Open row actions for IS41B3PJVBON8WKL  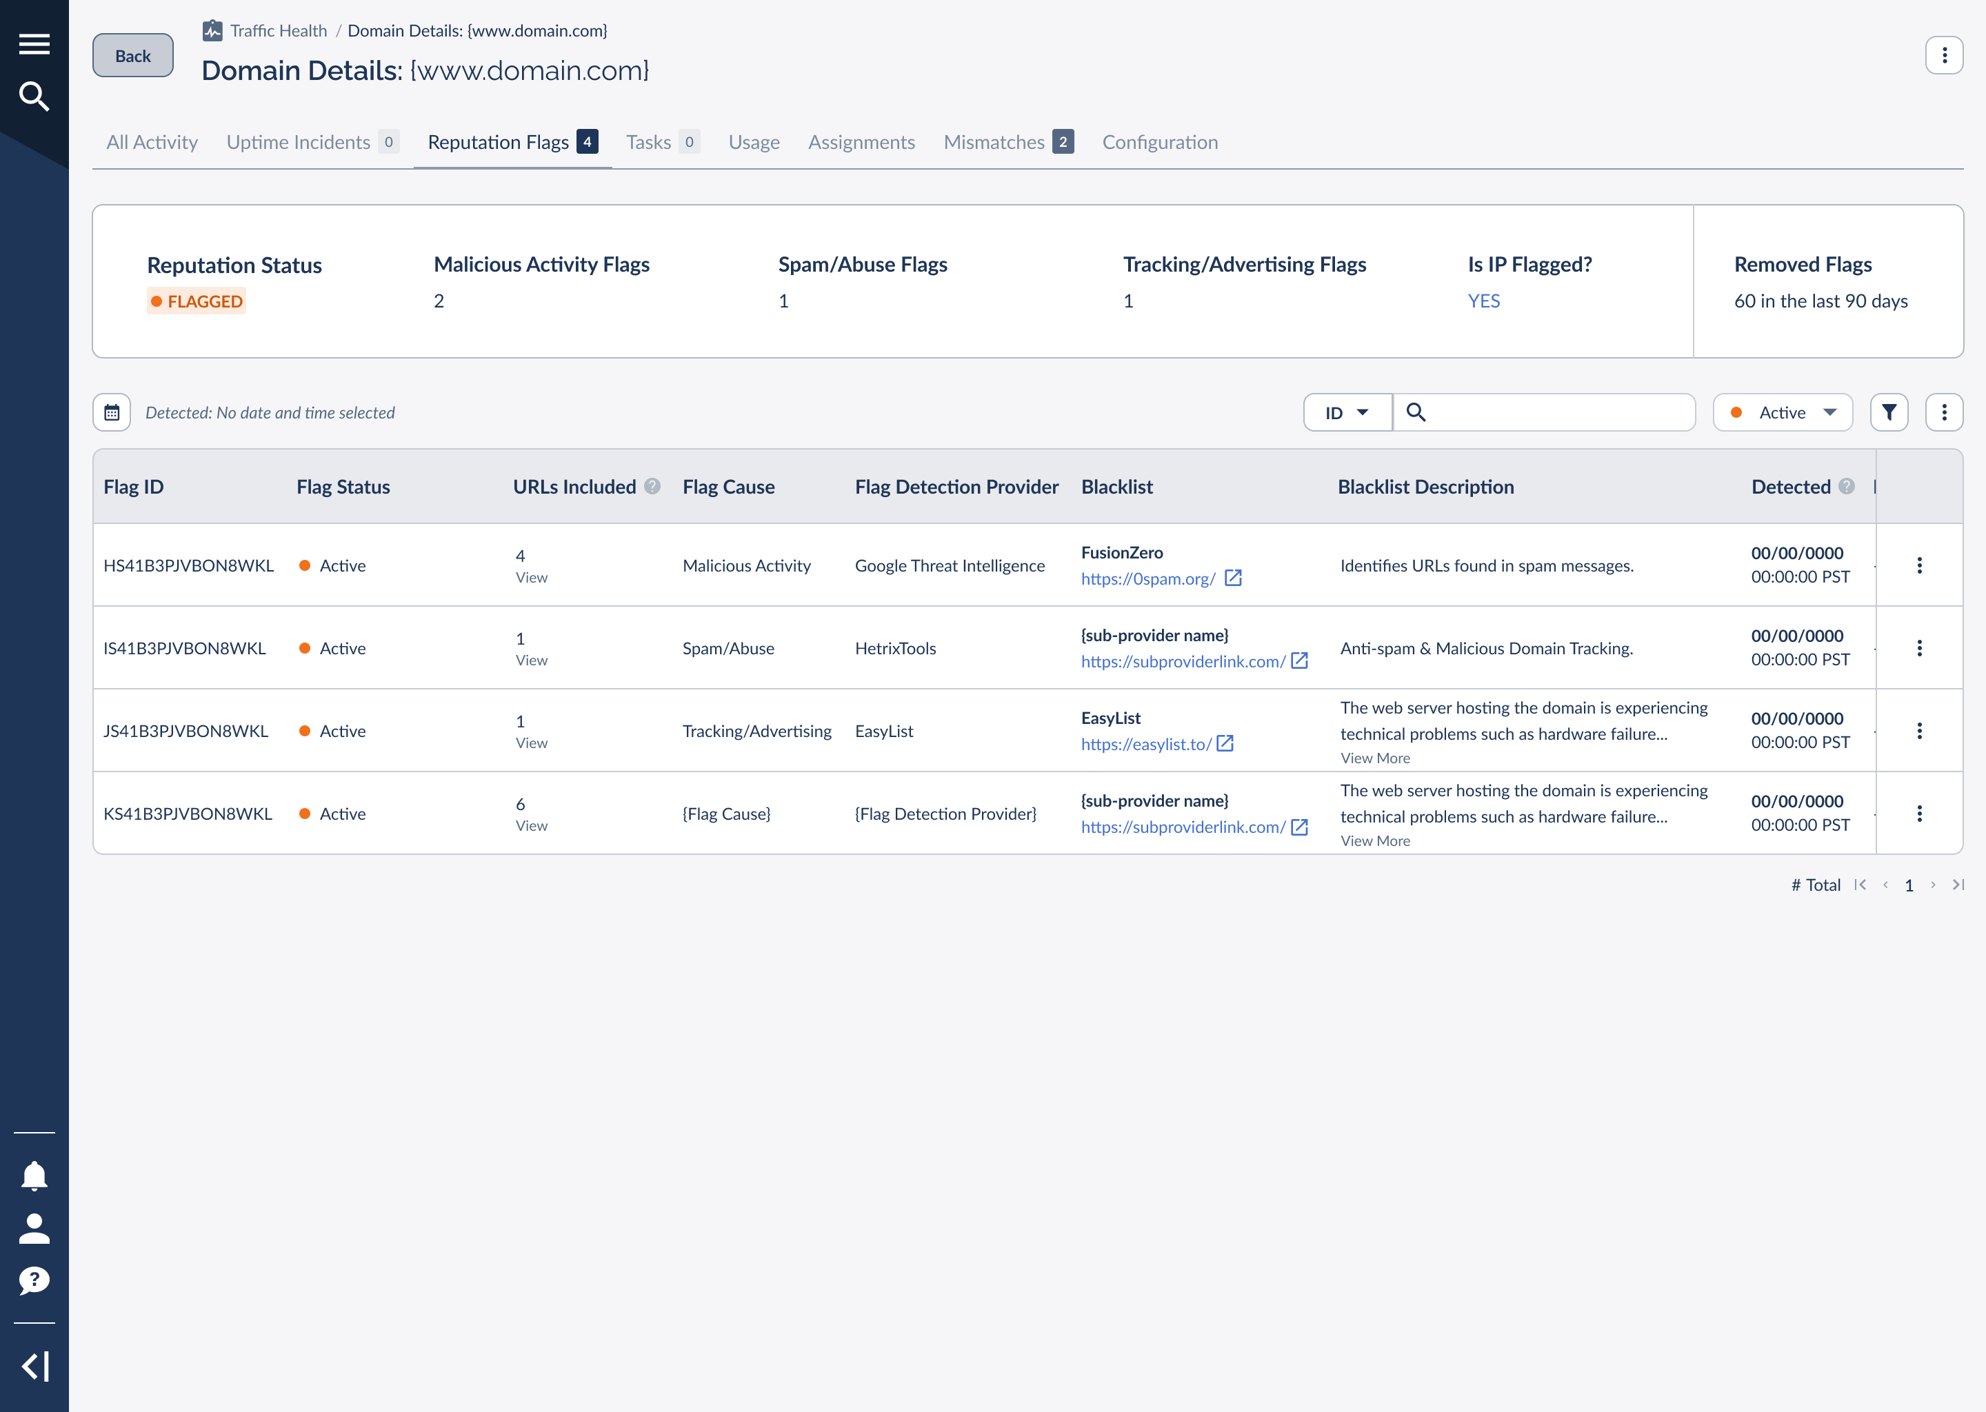[1919, 648]
